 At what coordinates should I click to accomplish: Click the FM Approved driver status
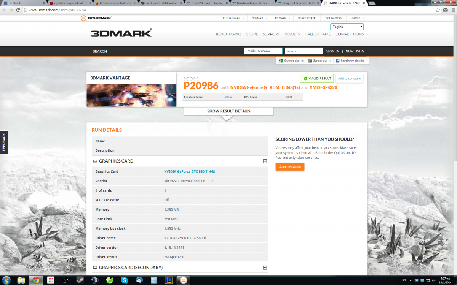(x=174, y=257)
